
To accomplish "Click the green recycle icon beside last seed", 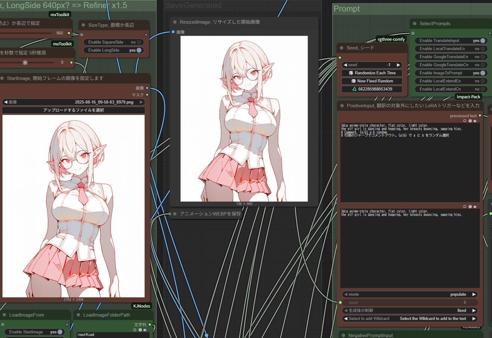I will click(354, 89).
